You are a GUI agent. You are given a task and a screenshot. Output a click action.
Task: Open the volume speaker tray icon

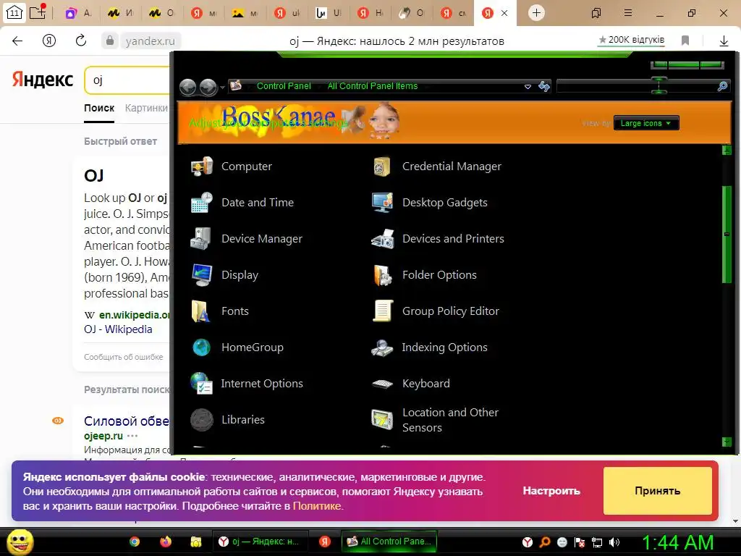pos(614,542)
